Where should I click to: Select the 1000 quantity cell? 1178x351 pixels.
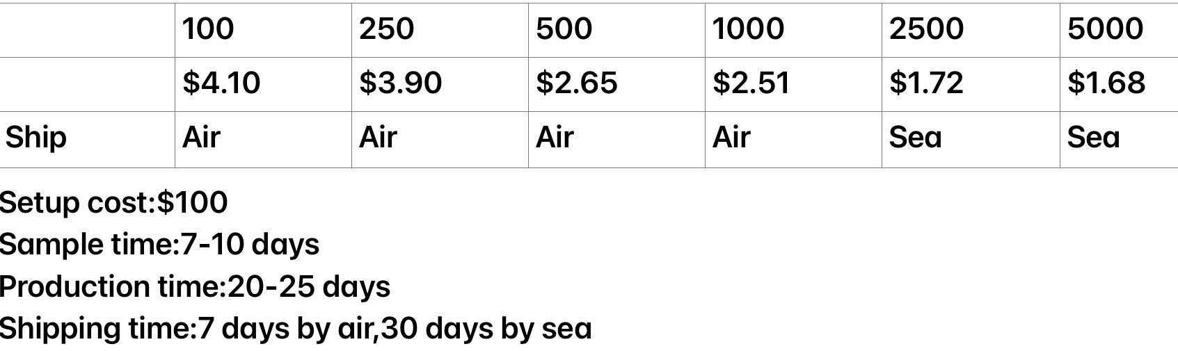[793, 30]
